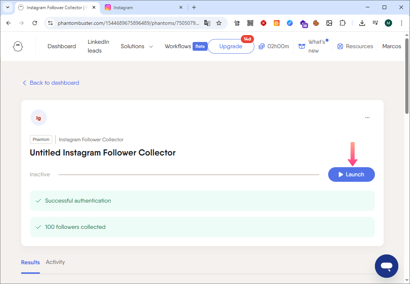
Task: Expand the Solutions dropdown menu
Action: coord(137,46)
